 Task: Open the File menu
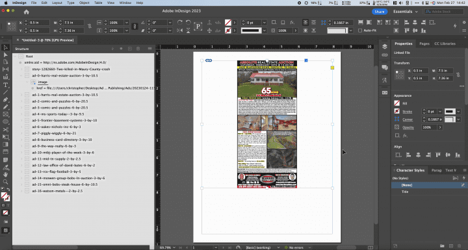(34, 3)
